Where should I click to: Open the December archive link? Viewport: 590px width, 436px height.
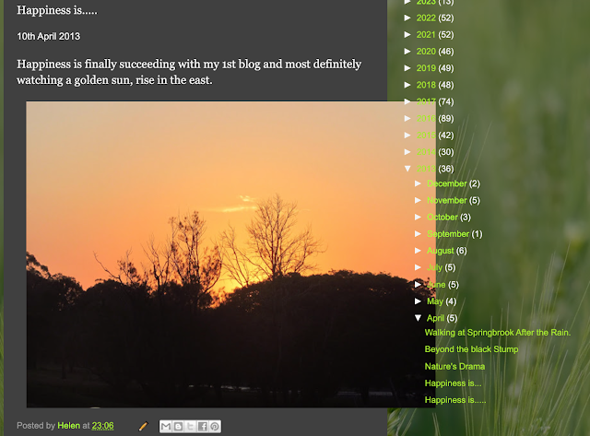point(446,183)
